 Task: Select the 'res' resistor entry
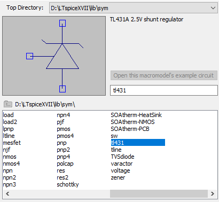[x=61, y=170]
